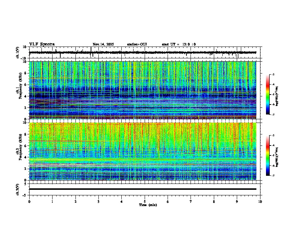The image size is (293, 226).
Task: Click the time-axis tick label "4"
Action: 122,202
